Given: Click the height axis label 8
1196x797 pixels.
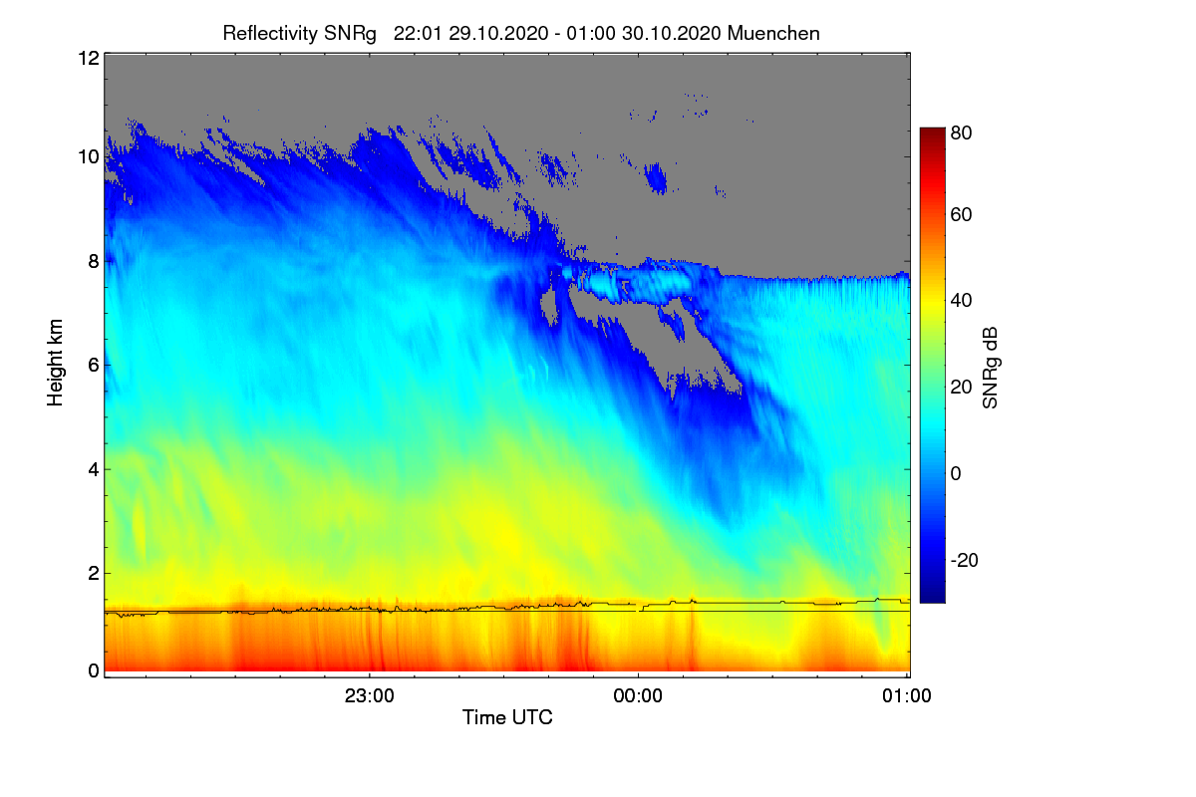Looking at the screenshot, I should 93,261.
